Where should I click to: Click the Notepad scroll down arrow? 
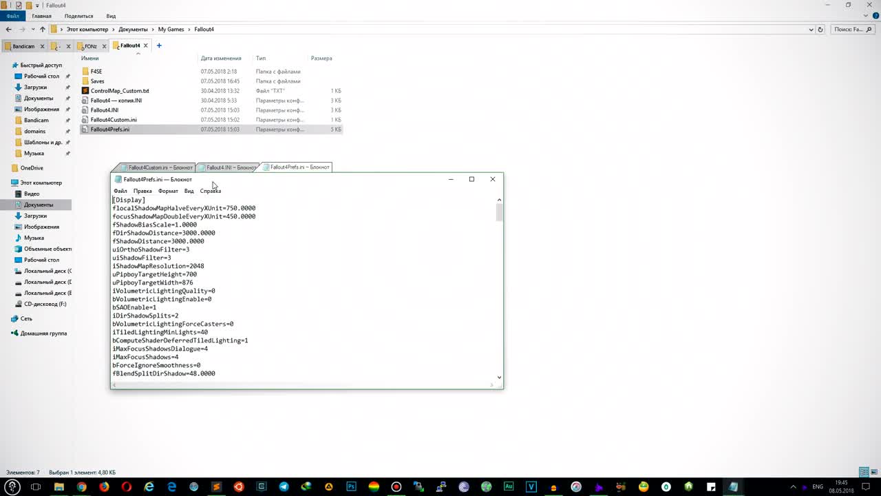pyautogui.click(x=499, y=377)
